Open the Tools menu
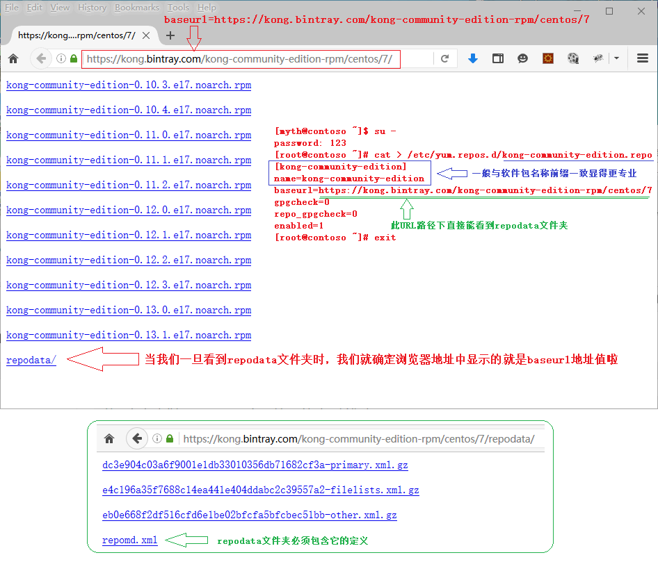Viewport: 658px width, 562px height. pos(178,8)
